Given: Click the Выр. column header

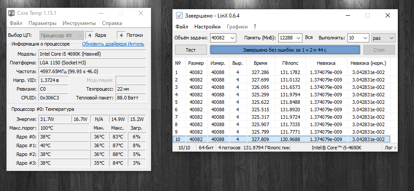Looking at the screenshot, I should pos(238,63).
